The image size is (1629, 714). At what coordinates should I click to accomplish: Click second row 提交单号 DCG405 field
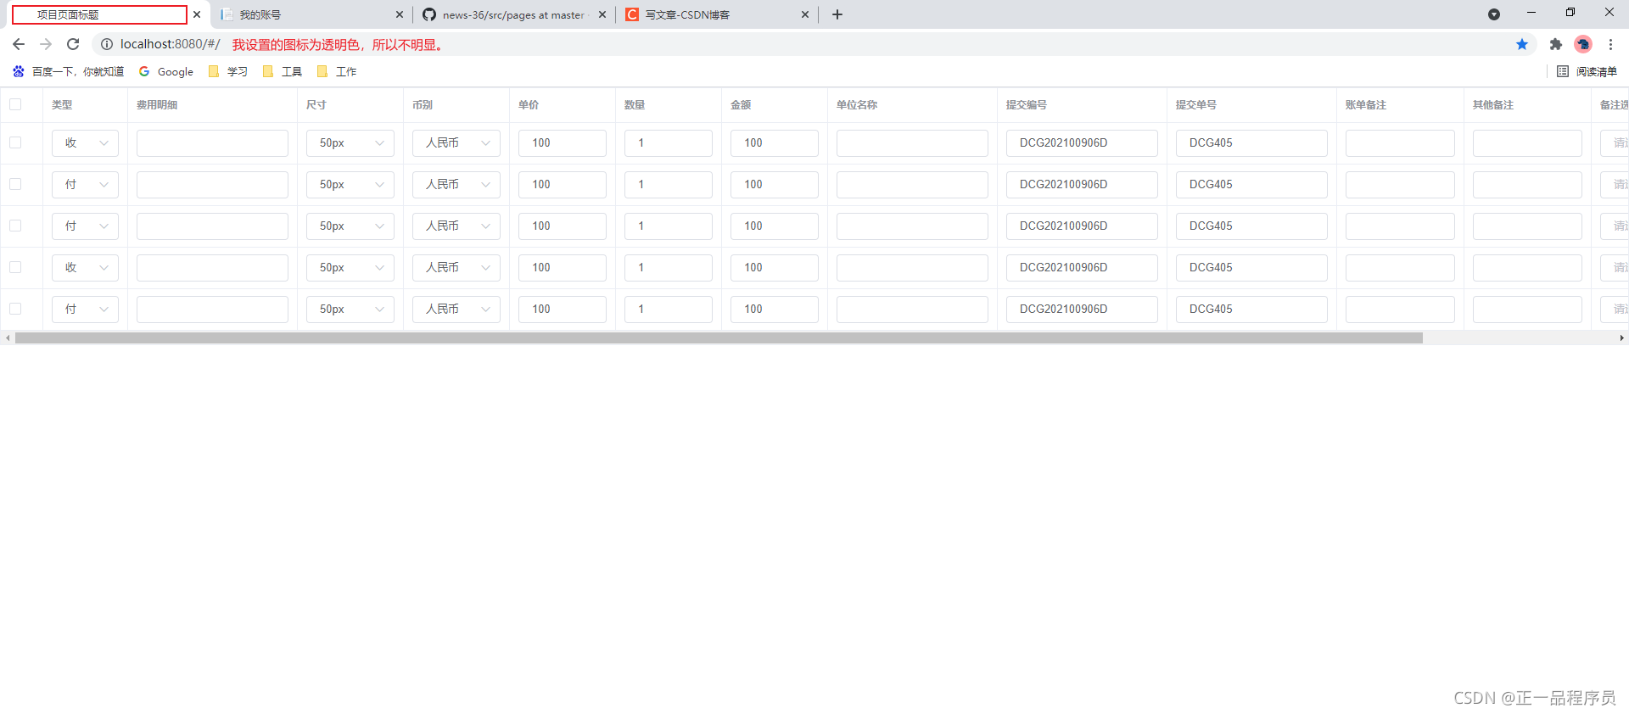(x=1251, y=185)
